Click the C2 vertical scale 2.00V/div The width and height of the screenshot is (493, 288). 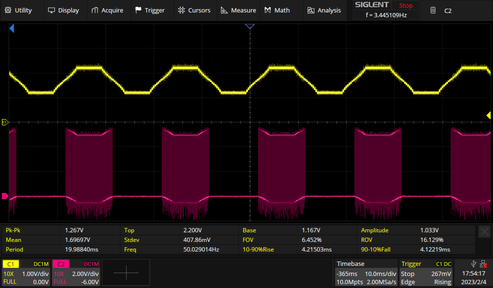point(85,274)
